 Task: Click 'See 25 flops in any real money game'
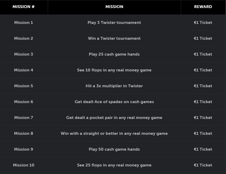[114, 165]
